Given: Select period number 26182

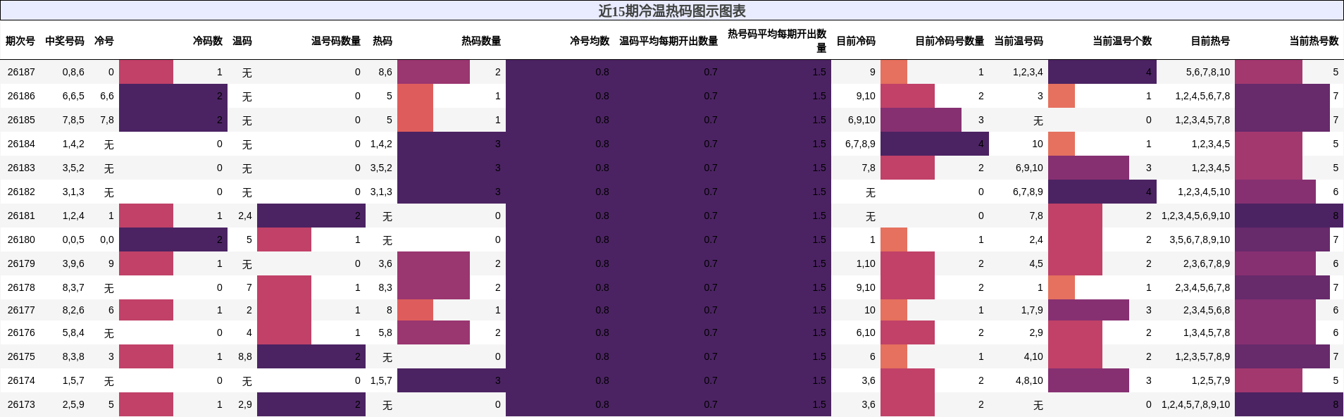Looking at the screenshot, I should [x=21, y=192].
